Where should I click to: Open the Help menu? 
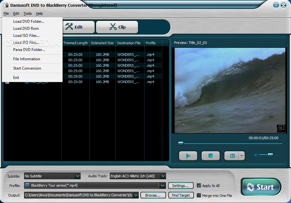click(x=39, y=13)
